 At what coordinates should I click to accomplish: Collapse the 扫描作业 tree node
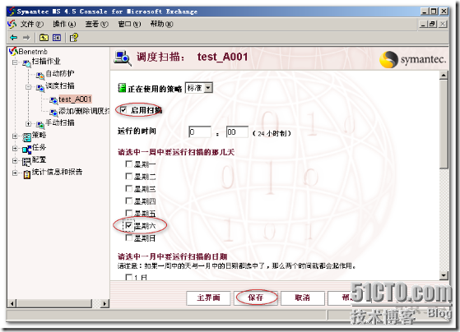(15, 62)
